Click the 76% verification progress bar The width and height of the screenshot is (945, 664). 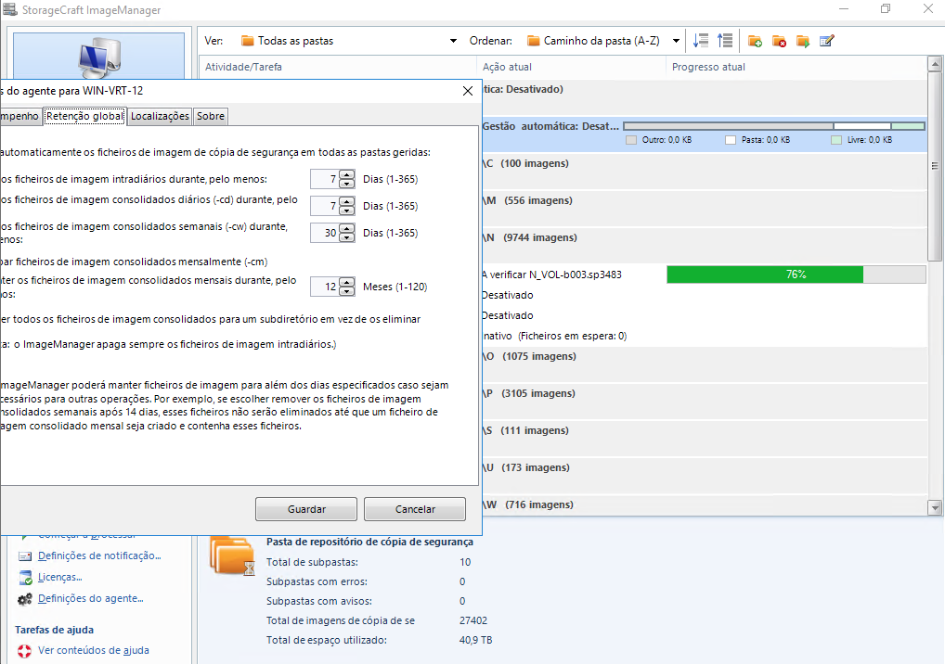coord(796,275)
